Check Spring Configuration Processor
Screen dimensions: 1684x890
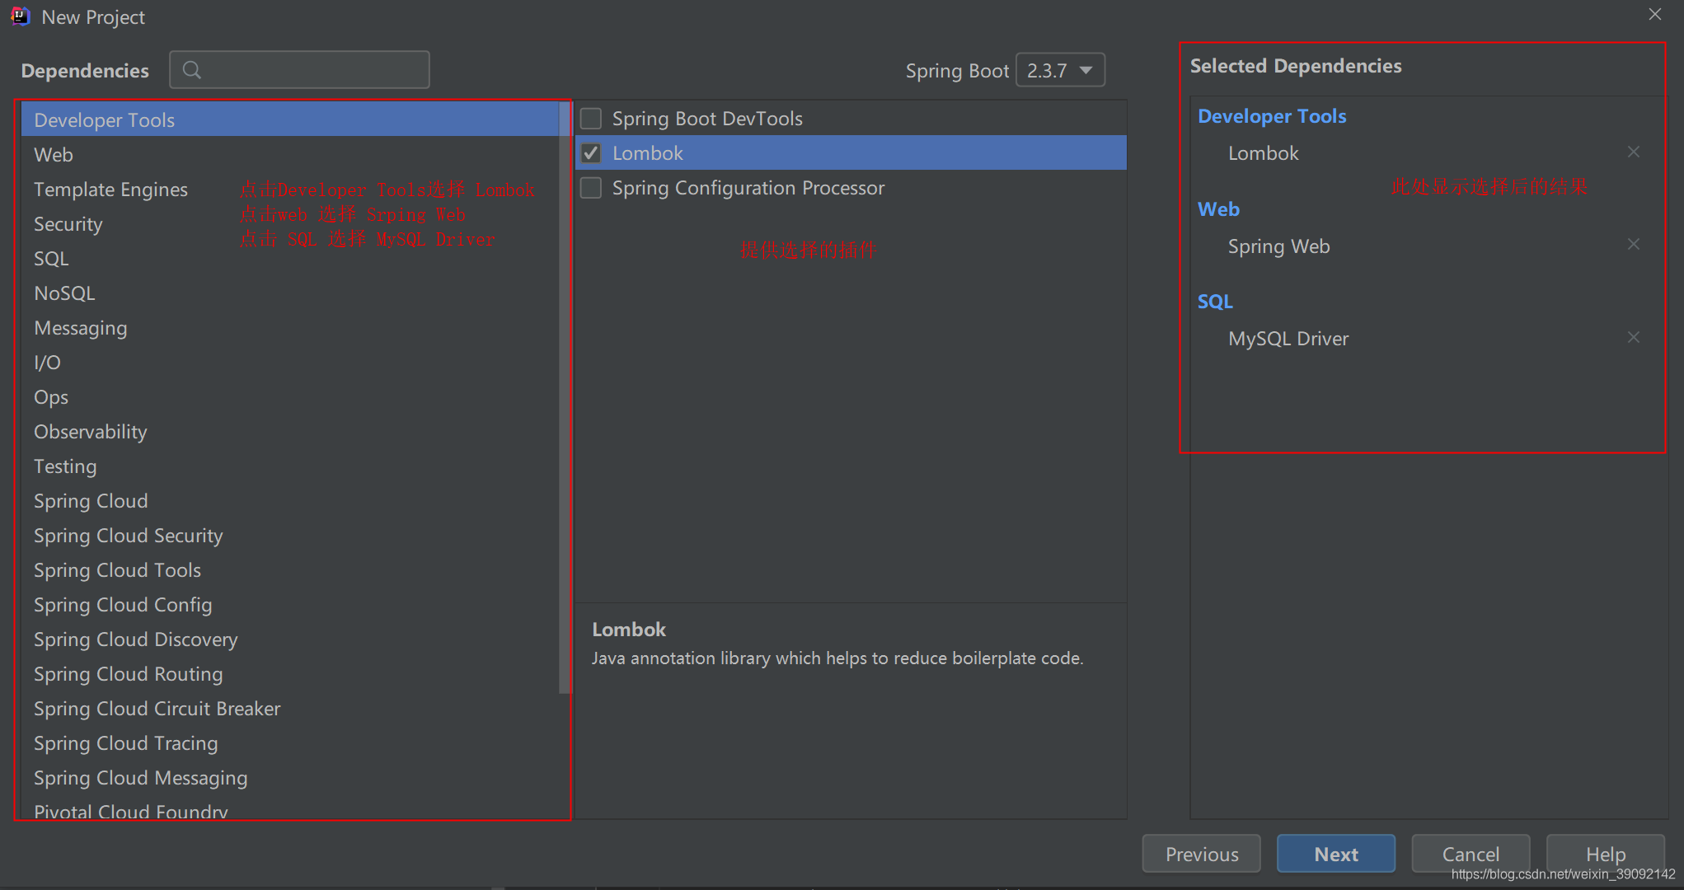(590, 187)
